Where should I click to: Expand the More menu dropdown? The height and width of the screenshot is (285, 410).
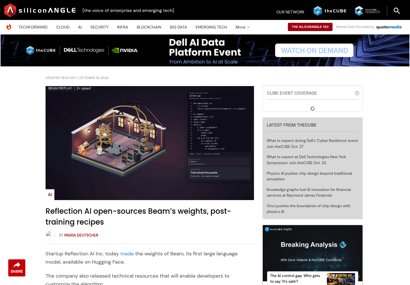click(x=243, y=27)
